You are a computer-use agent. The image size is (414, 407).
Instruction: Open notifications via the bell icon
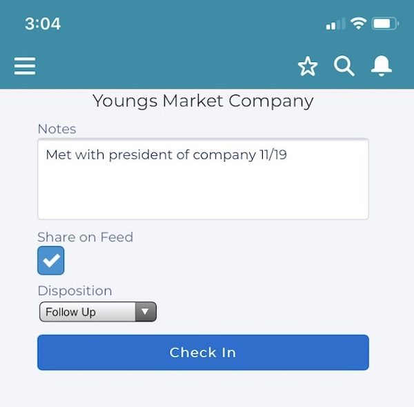click(x=382, y=66)
